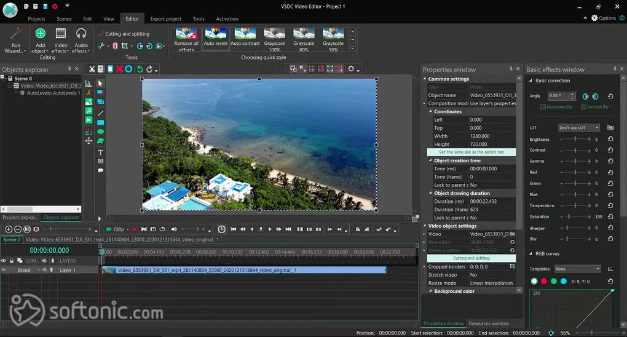Click the chart object icon
Screen dimensions: 627x337
pyautogui.click(x=89, y=84)
